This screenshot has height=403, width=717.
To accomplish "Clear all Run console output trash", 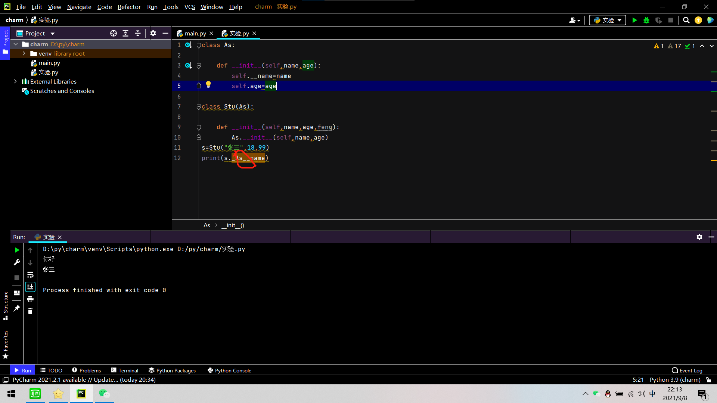I will (30, 311).
